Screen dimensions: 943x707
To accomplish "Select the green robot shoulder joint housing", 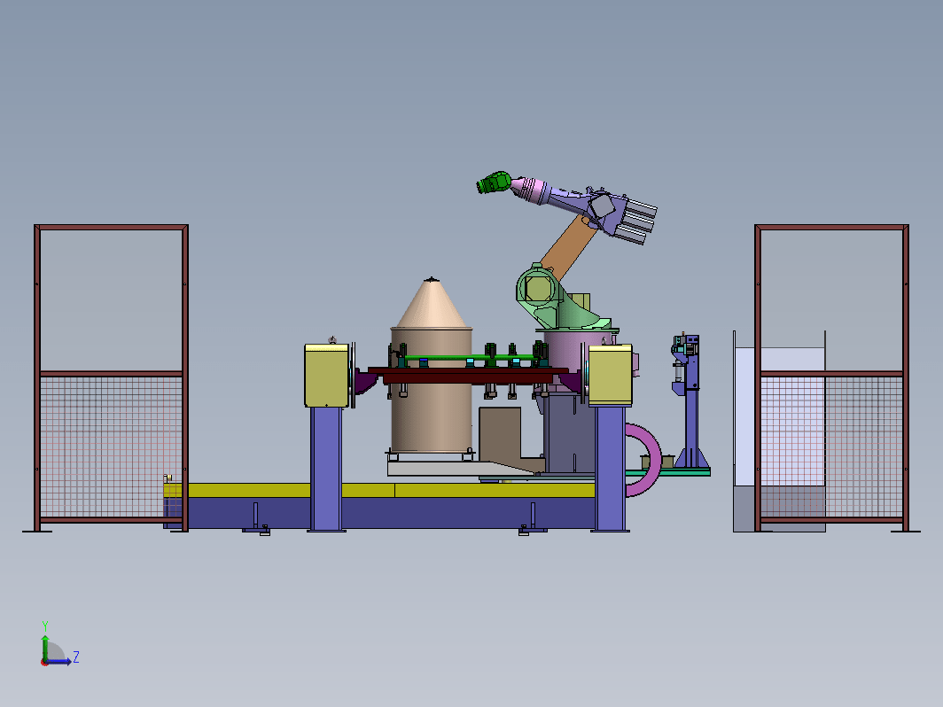I will 537,289.
